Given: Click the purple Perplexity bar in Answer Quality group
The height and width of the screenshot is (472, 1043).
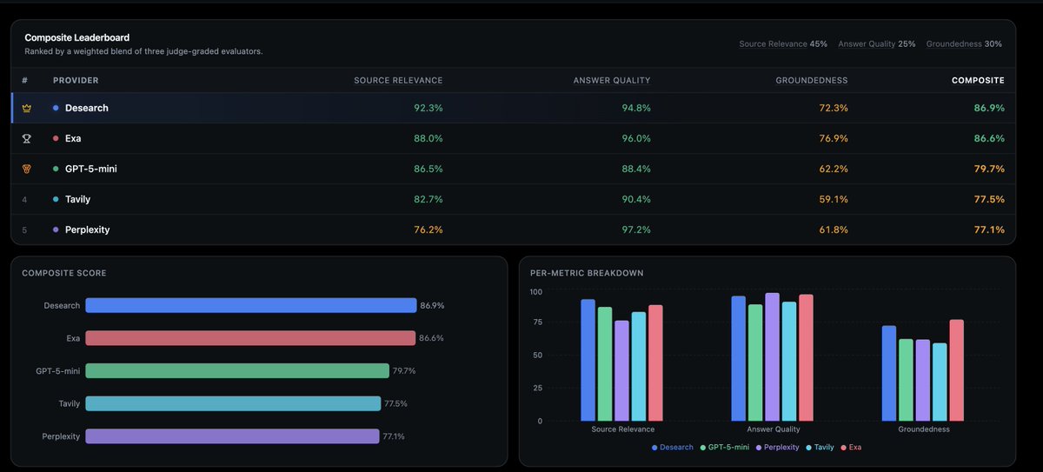Looking at the screenshot, I should point(773,357).
